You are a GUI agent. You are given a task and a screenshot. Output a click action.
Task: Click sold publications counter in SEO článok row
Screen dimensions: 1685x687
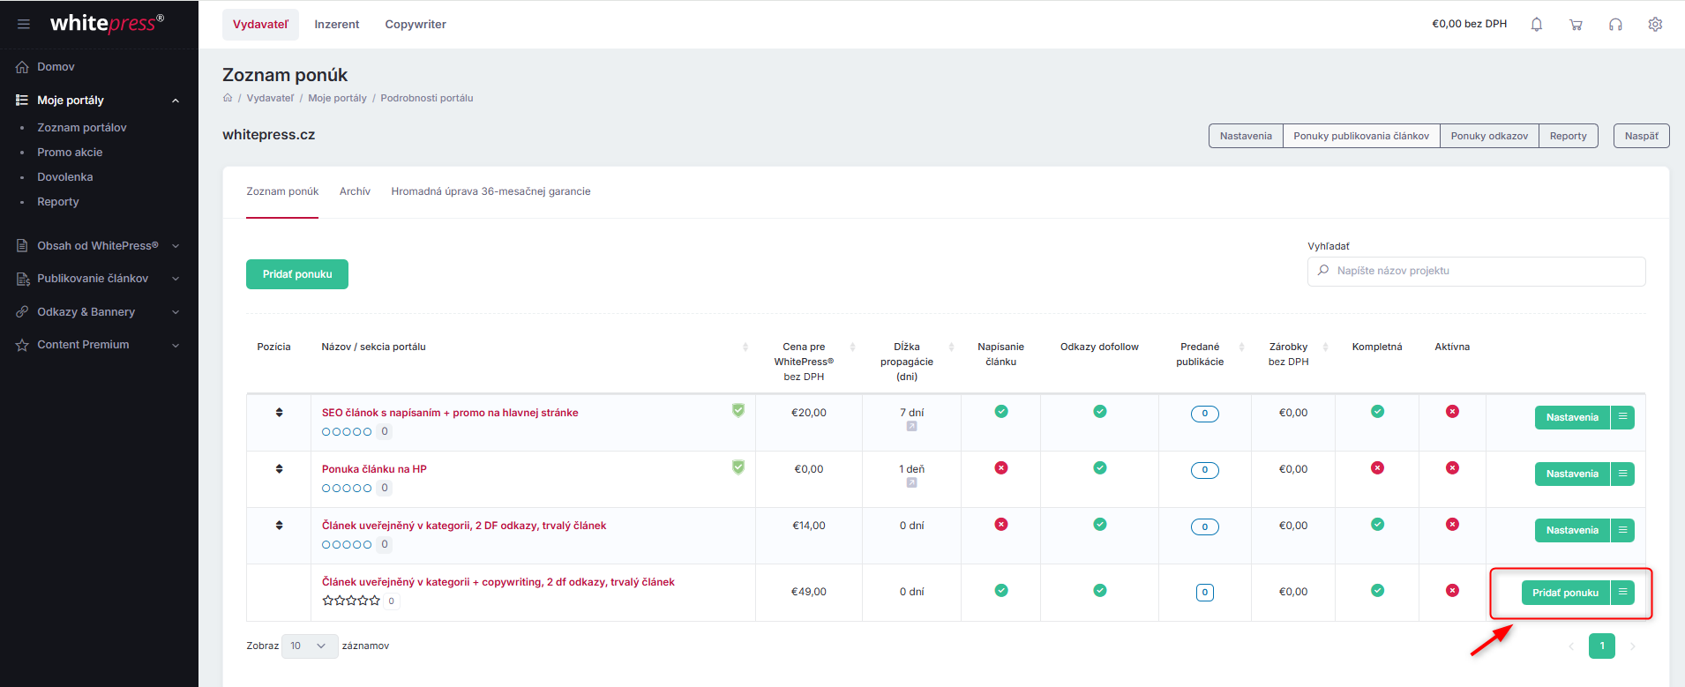tap(1204, 414)
